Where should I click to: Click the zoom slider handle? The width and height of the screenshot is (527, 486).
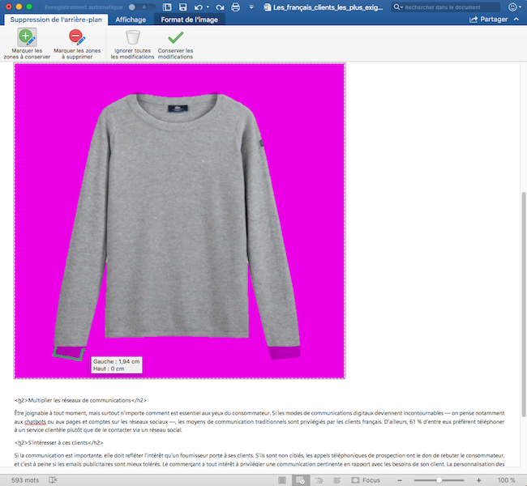(x=439, y=480)
